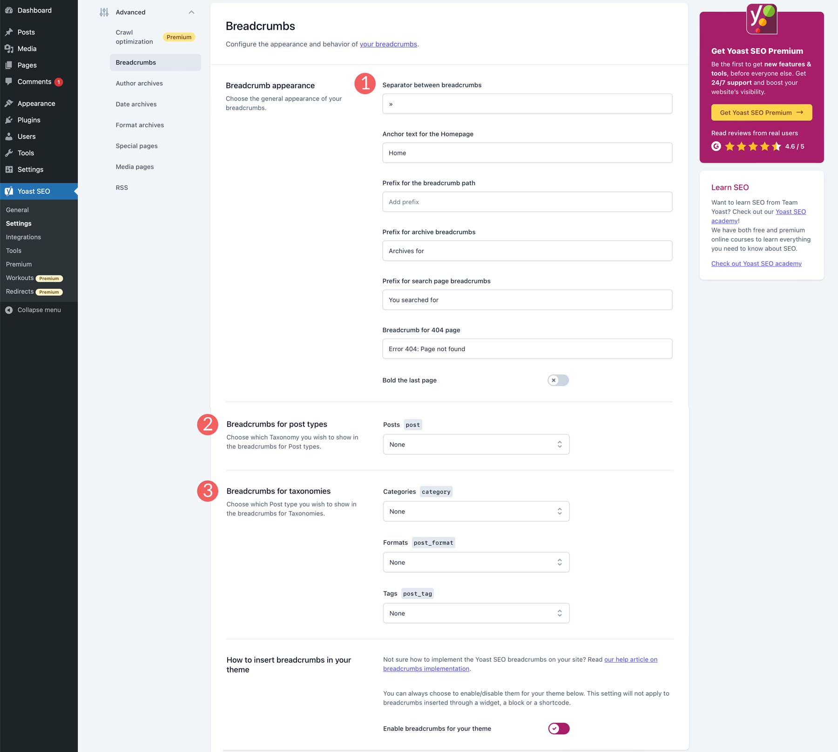Image resolution: width=838 pixels, height=752 pixels.
Task: Open the Formats post type dropdown
Action: pyautogui.click(x=476, y=562)
